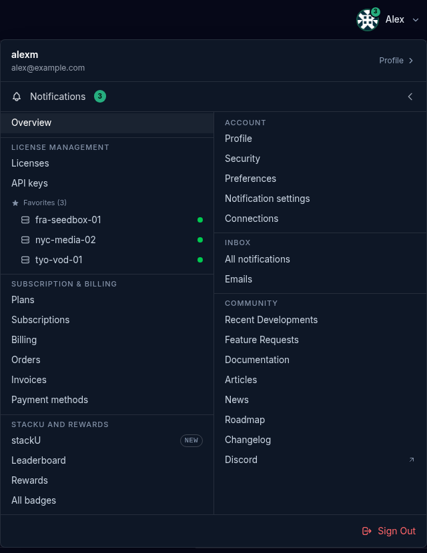
Task: Collapse Notifications using the left chevron
Action: [x=410, y=97]
